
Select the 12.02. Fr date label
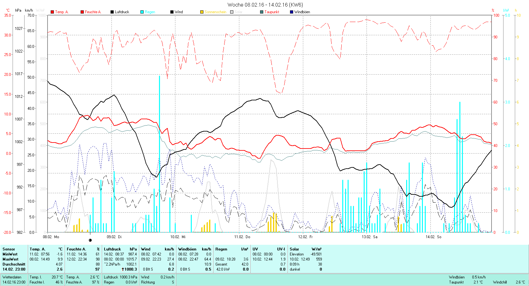[x=305, y=237]
